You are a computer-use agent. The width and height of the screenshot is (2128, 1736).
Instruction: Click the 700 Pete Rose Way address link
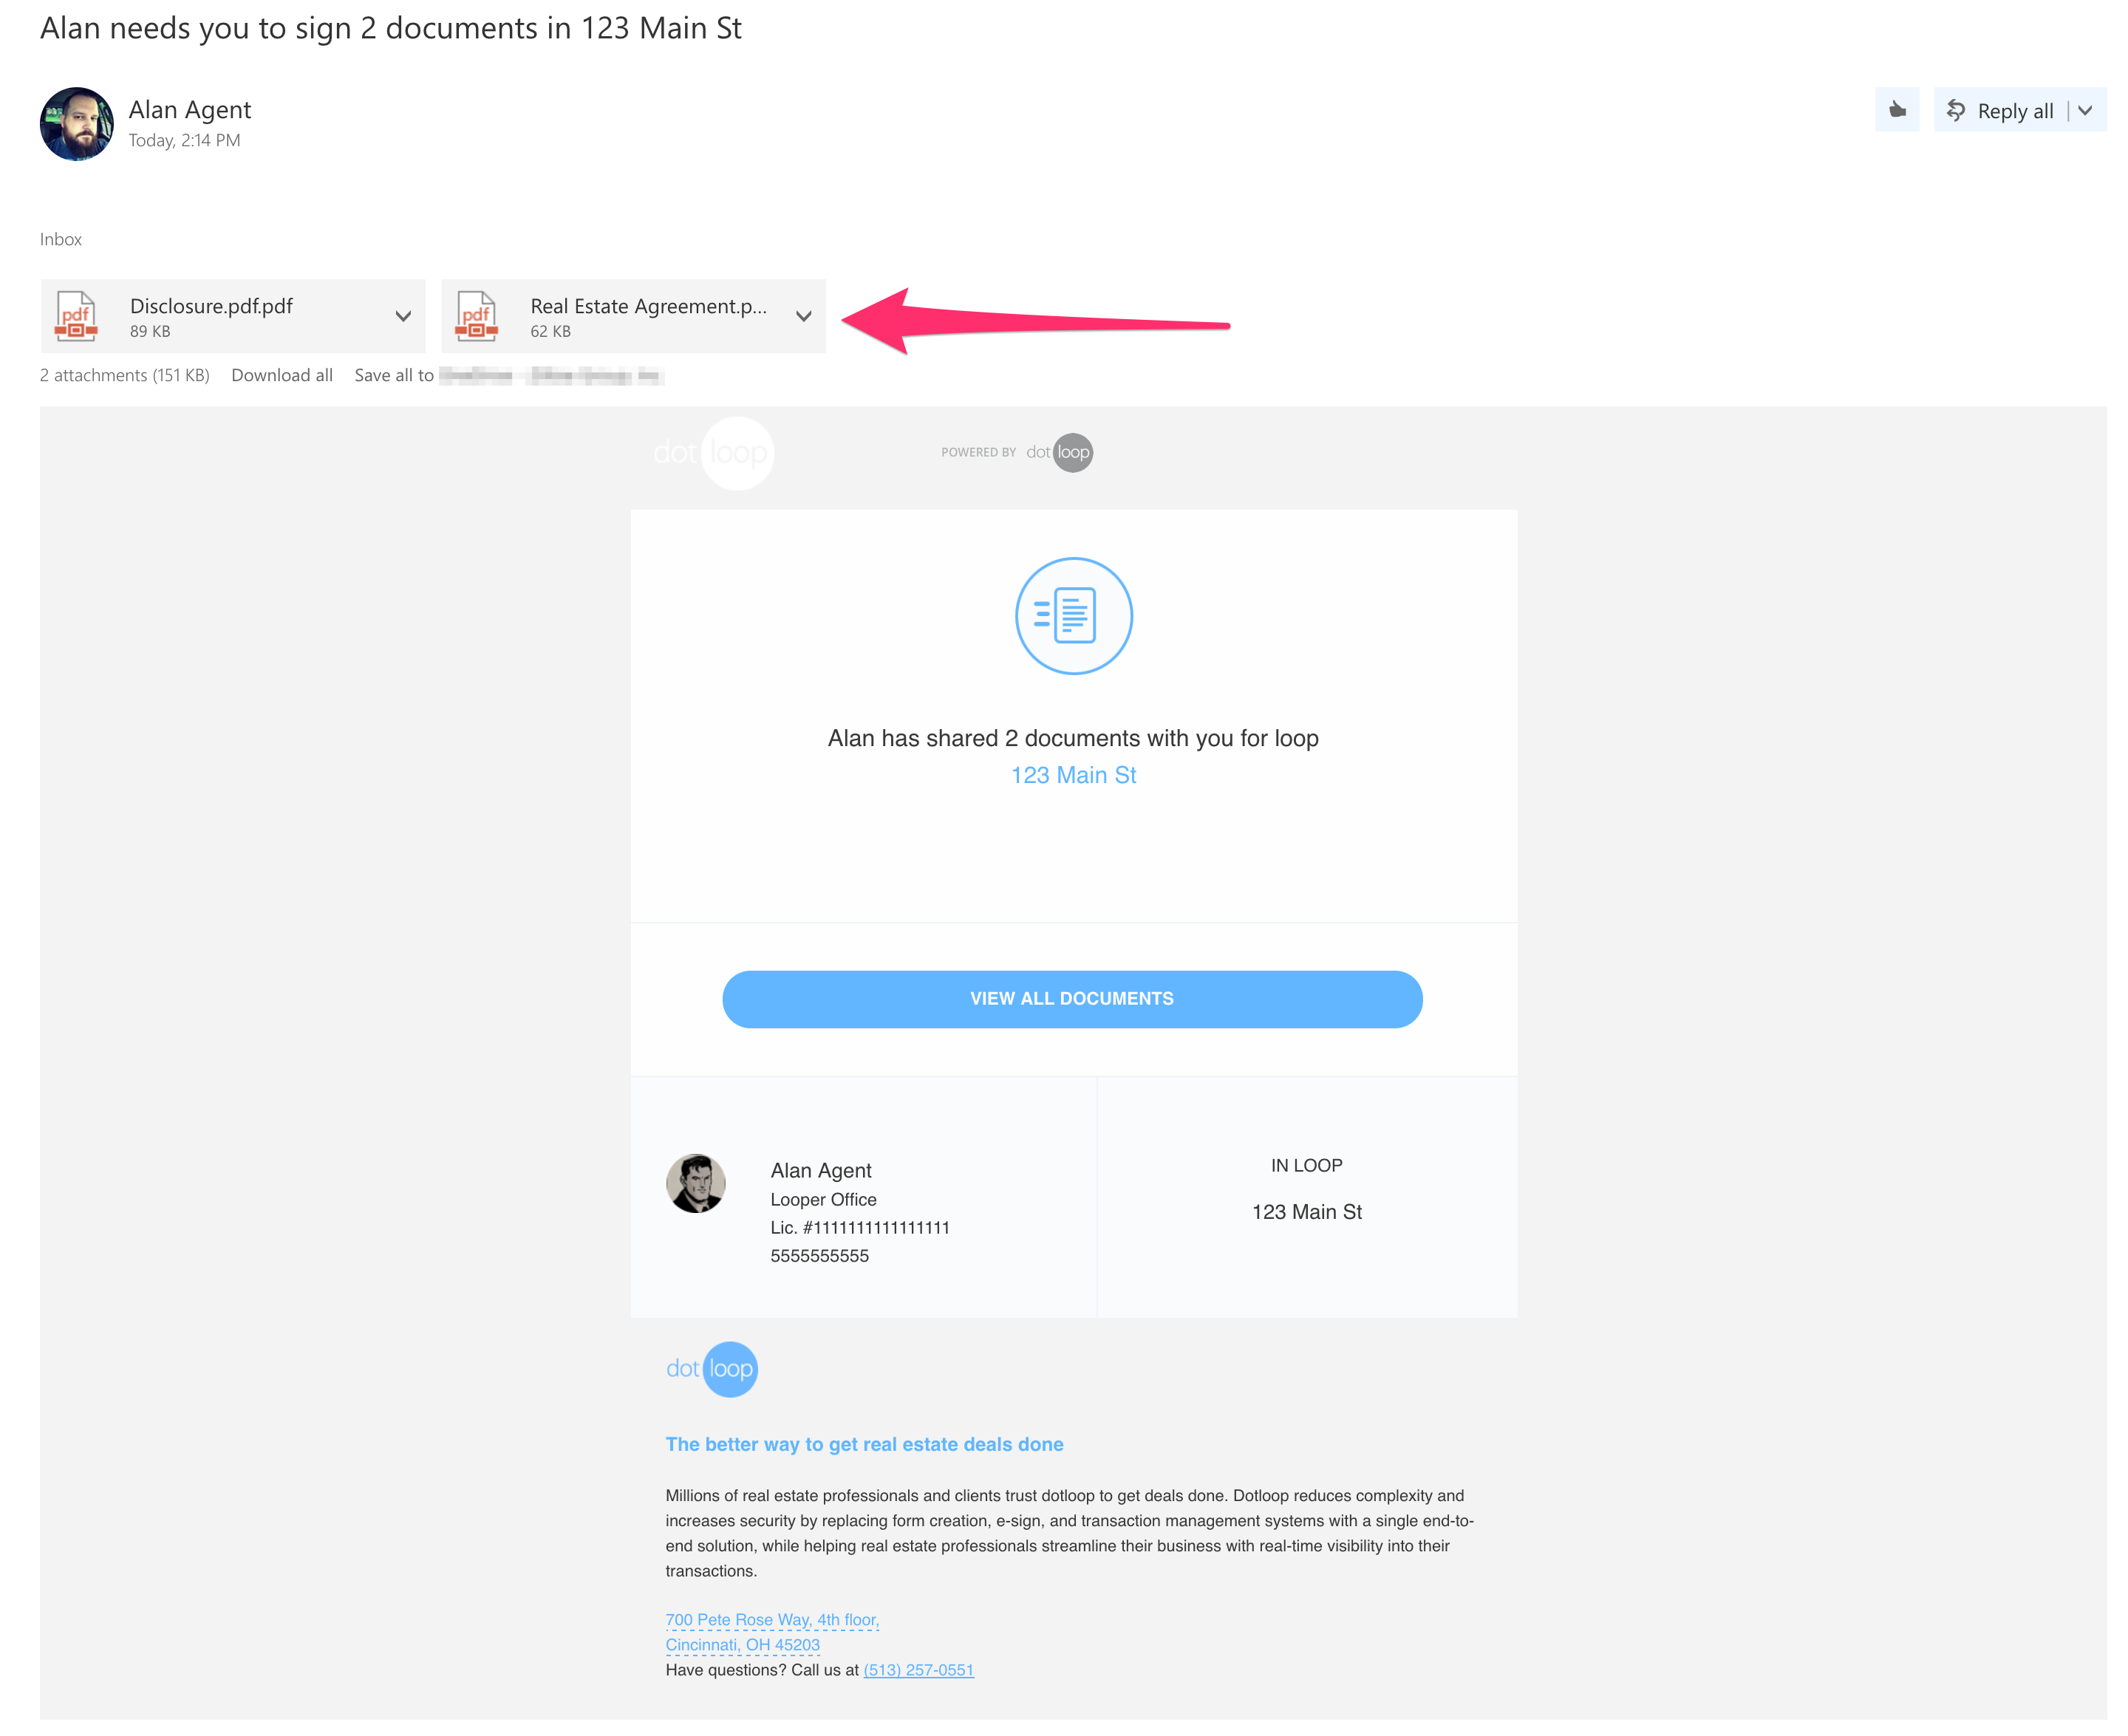tap(772, 1620)
